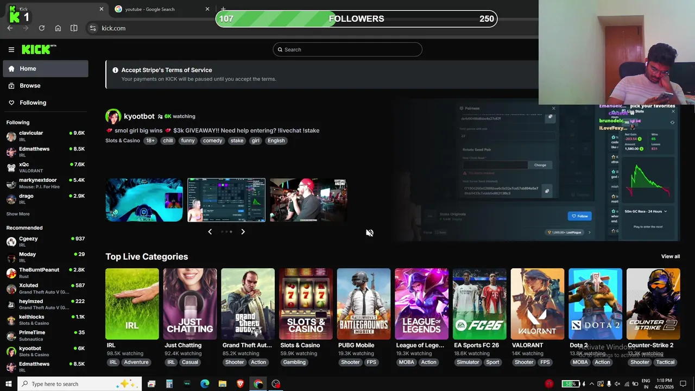695x391 pixels.
Task: Click the Gambling tag under Slots & Casino
Action: (294, 362)
